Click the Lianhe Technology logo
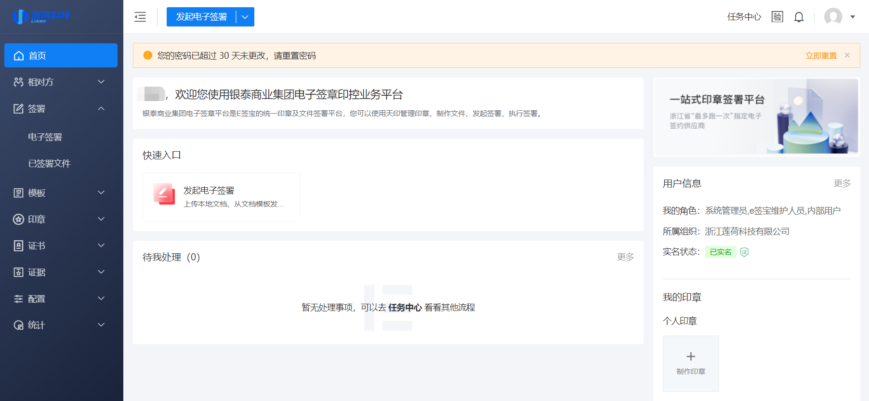 (x=41, y=16)
